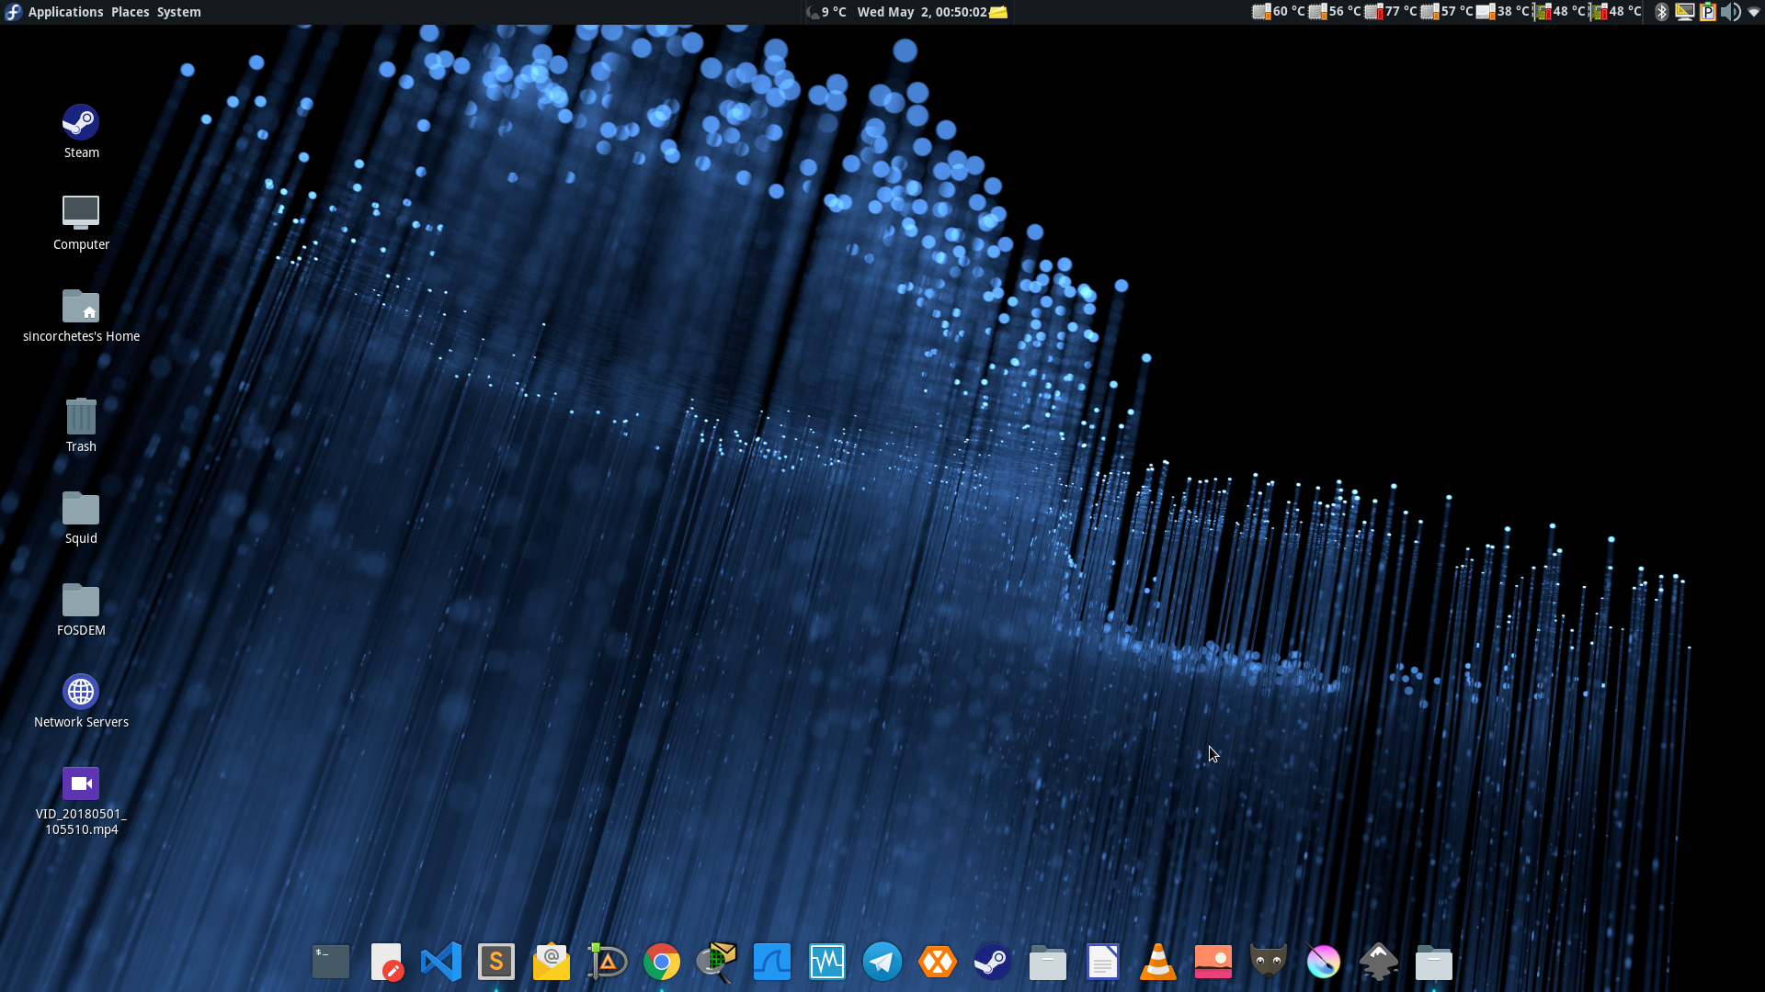Open the Applications menu
The image size is (1765, 992).
pos(65,12)
